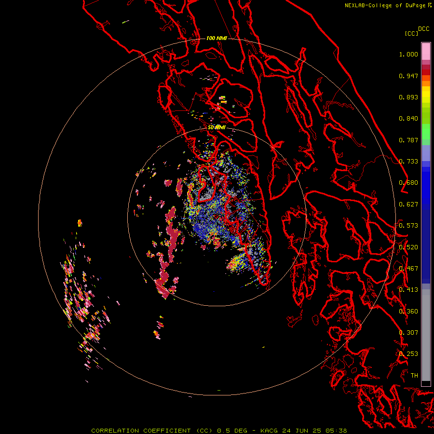Select the 0.253 color scale value
The height and width of the screenshot is (434, 434).
[x=408, y=354]
